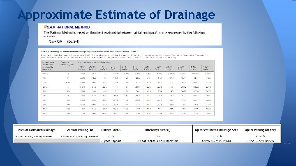The height and width of the screenshot is (166, 296).
Task: Click the Qp for Parking Lot only header
Action: 260,130
